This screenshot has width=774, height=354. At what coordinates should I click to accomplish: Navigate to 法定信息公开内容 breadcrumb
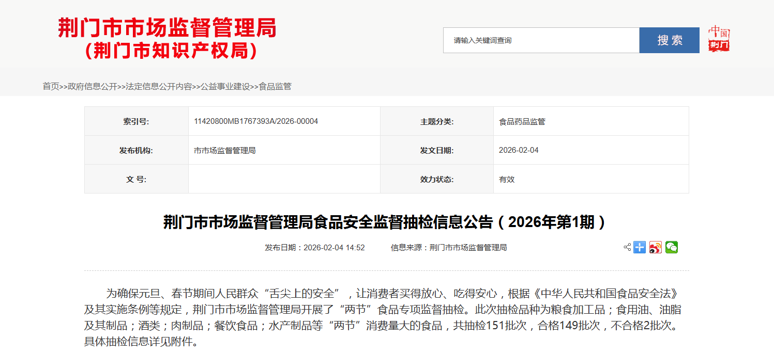(x=159, y=86)
